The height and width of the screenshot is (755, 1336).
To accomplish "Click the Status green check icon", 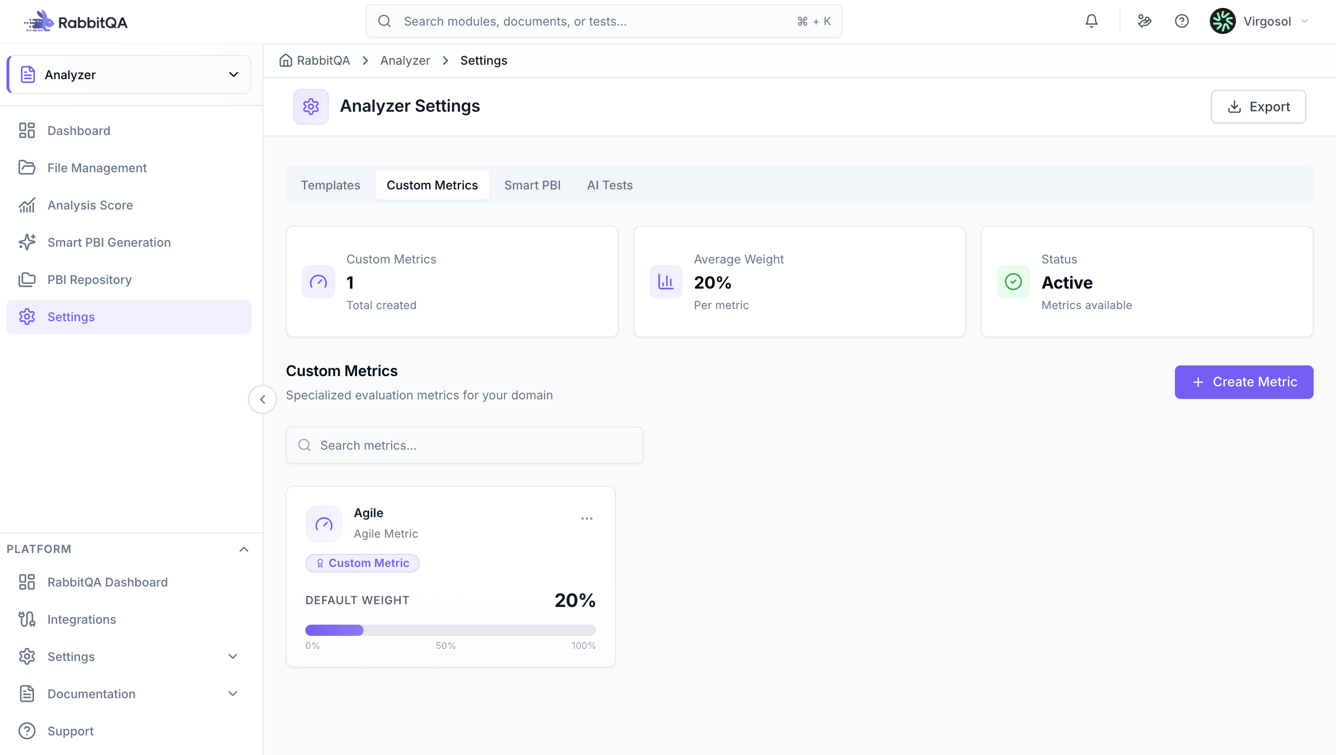I will click(1013, 282).
